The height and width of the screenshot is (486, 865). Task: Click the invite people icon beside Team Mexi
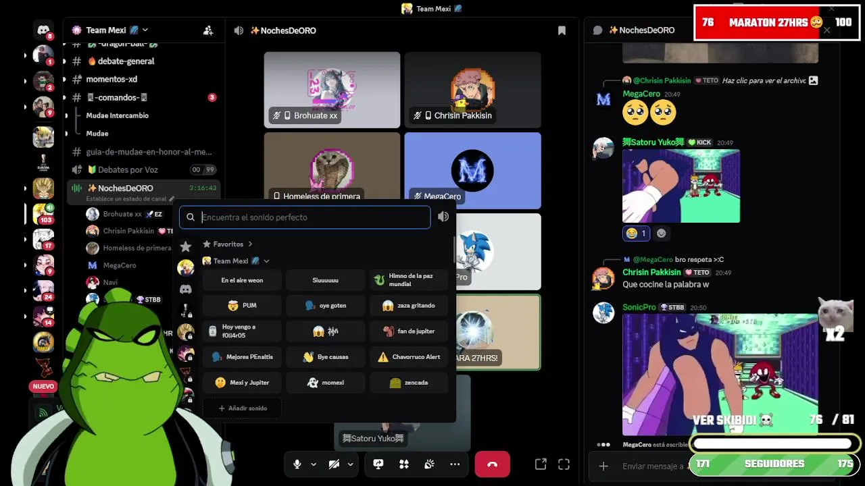click(x=208, y=30)
